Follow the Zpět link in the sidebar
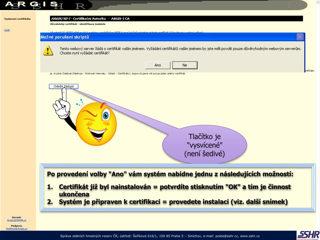This screenshot has height=240, width=320. pos(7,30)
